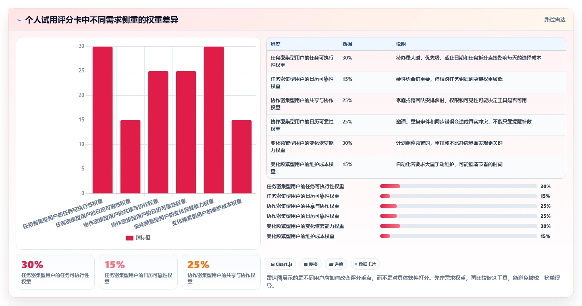
Task: Click the 任务密集型用户的日历可靠性权重 progress bar
Action: click(459, 196)
